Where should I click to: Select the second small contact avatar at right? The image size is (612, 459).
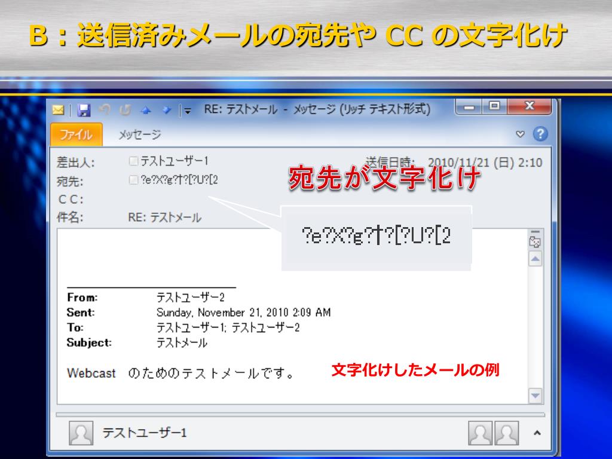[x=507, y=433]
